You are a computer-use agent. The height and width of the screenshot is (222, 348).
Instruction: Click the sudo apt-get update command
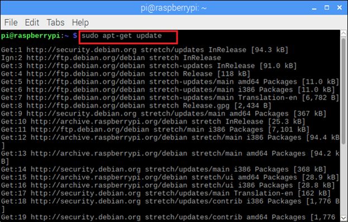tap(122, 36)
